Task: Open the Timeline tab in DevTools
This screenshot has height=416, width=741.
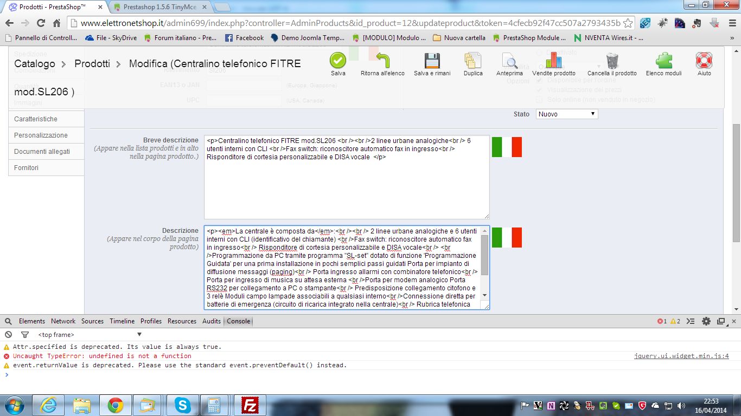Action: [x=122, y=321]
